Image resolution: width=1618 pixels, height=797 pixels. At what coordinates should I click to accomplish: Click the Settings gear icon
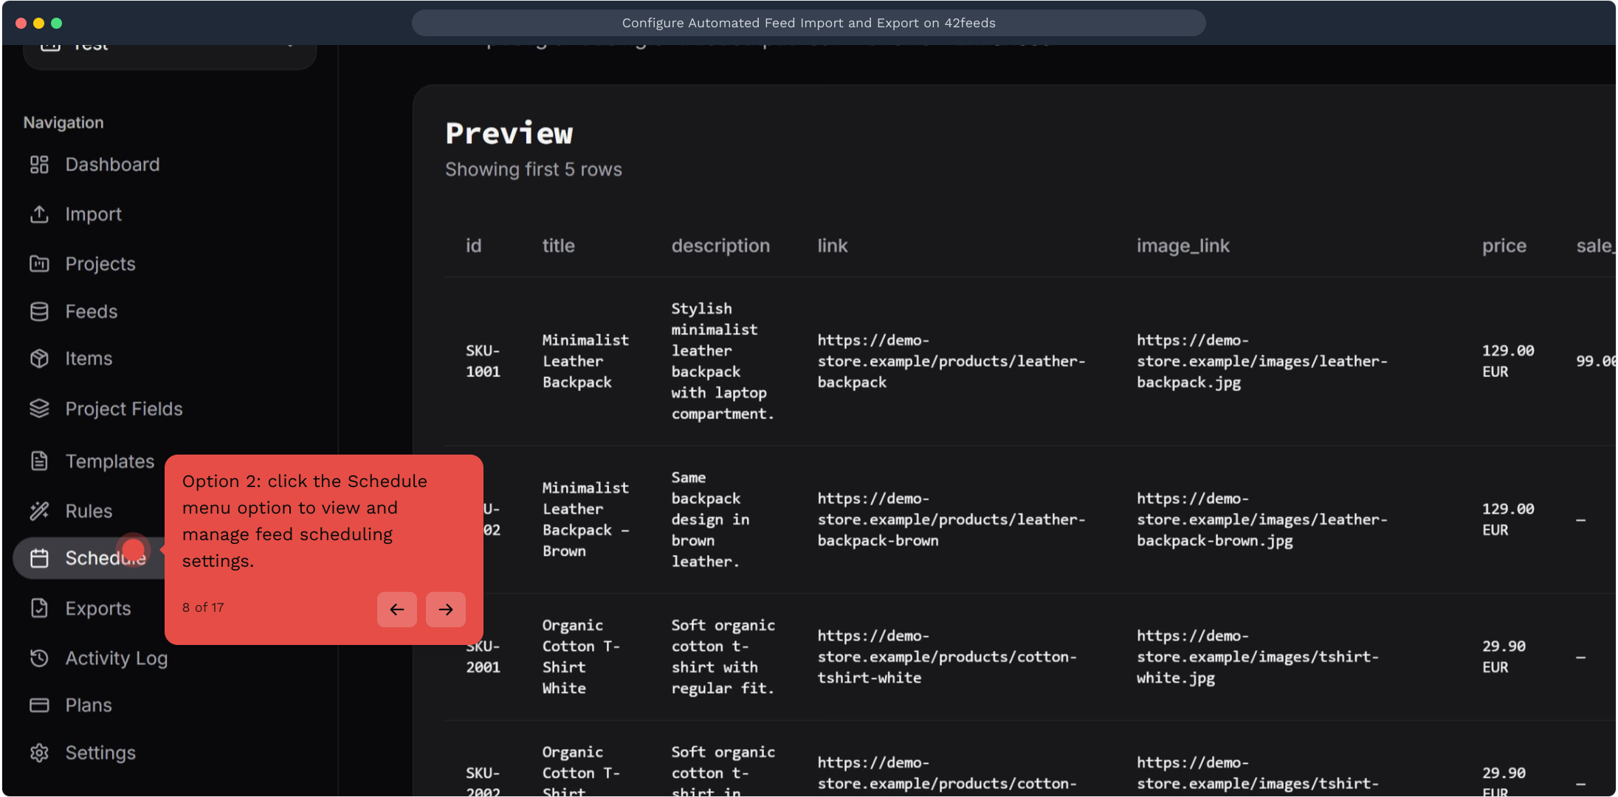point(39,753)
